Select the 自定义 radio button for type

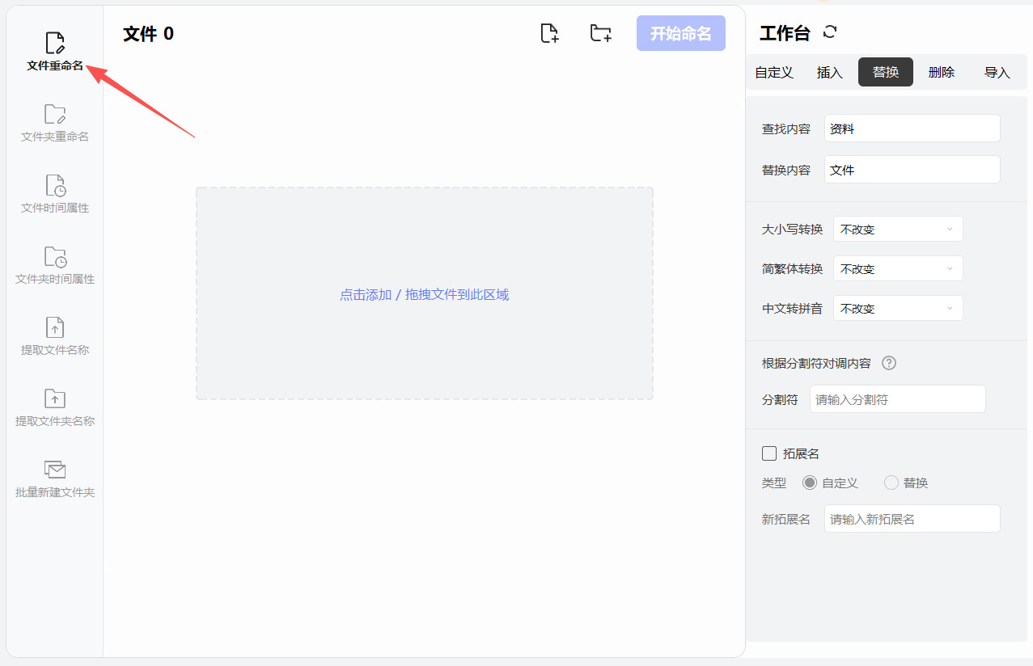tap(810, 483)
